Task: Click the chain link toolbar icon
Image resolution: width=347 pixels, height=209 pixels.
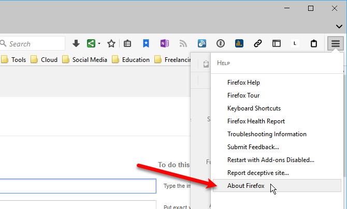Action: point(258,44)
